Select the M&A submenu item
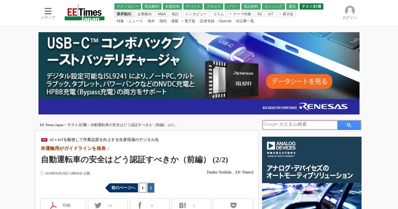The image size is (398, 209). coord(162,14)
